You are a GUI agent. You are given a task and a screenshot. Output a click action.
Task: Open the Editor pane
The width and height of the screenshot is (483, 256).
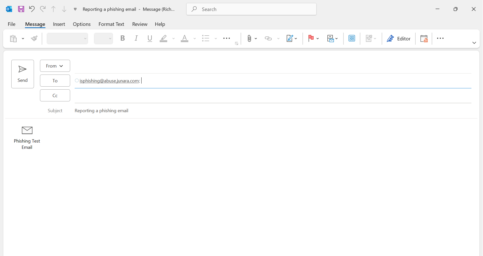point(399,38)
